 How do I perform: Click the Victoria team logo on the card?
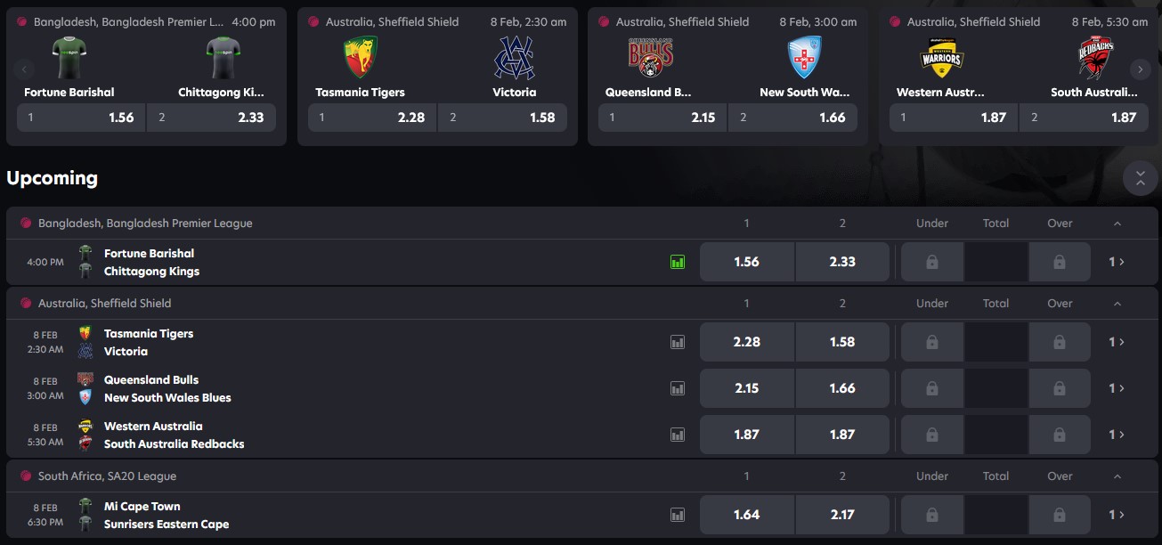click(x=514, y=56)
